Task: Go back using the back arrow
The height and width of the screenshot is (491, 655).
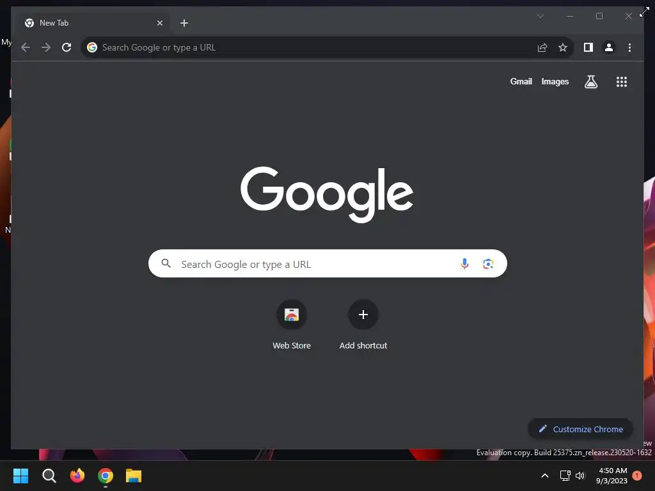Action: [26, 47]
